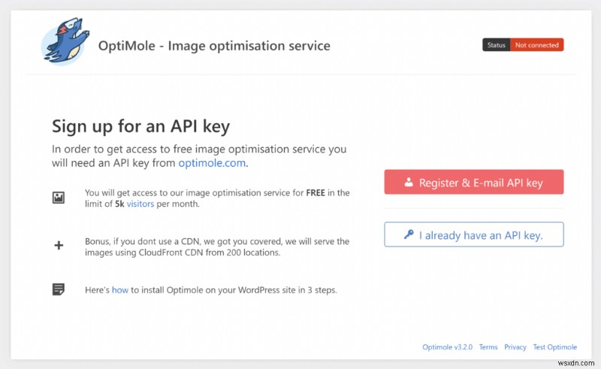
Task: Click the Status label badge
Action: 496,45
